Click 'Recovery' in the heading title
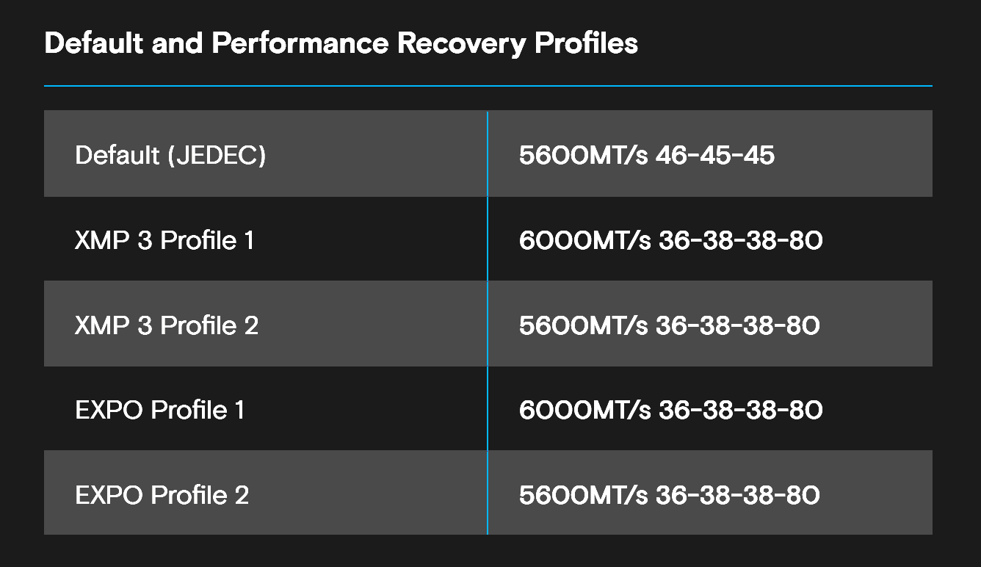The height and width of the screenshot is (567, 981). [462, 44]
